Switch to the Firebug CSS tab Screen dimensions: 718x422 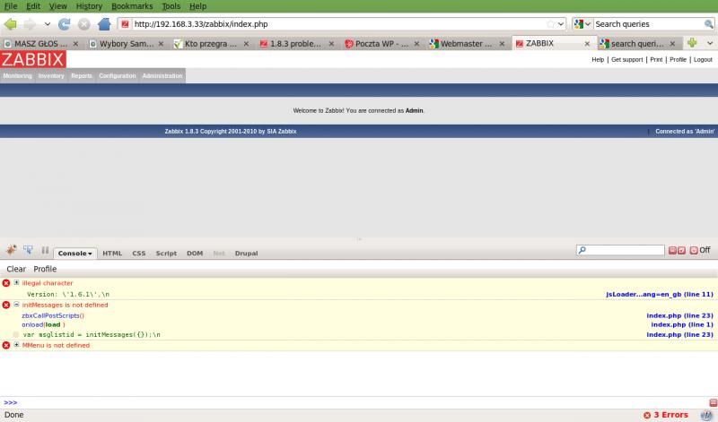(139, 254)
